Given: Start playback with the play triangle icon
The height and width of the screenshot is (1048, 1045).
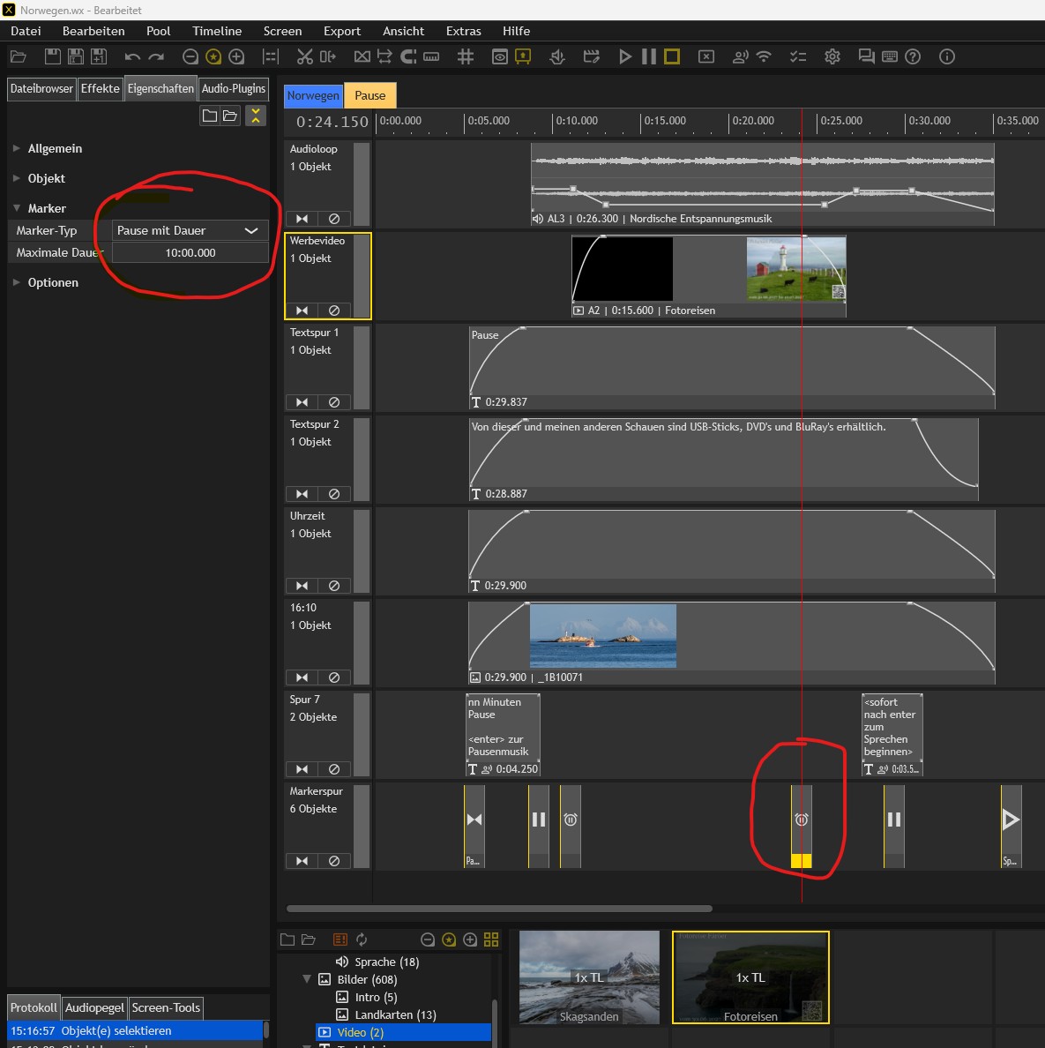Looking at the screenshot, I should point(624,56).
